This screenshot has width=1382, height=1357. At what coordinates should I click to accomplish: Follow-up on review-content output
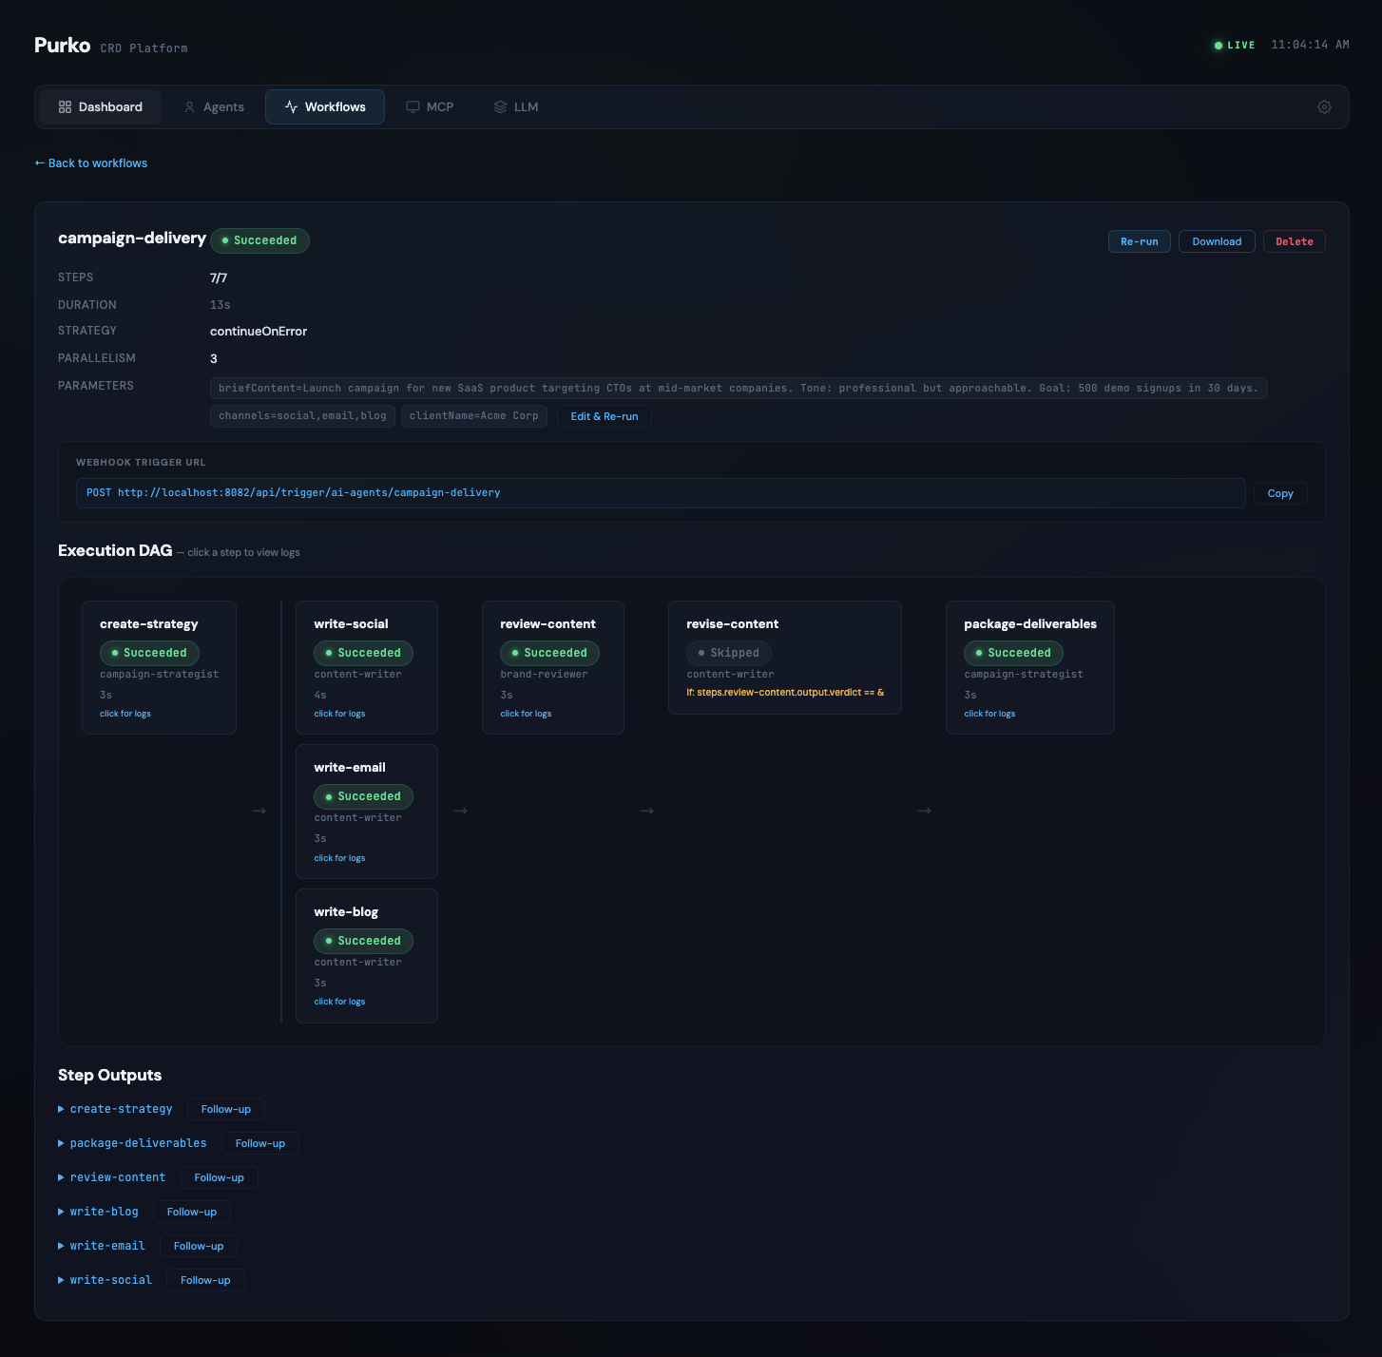(x=220, y=1177)
